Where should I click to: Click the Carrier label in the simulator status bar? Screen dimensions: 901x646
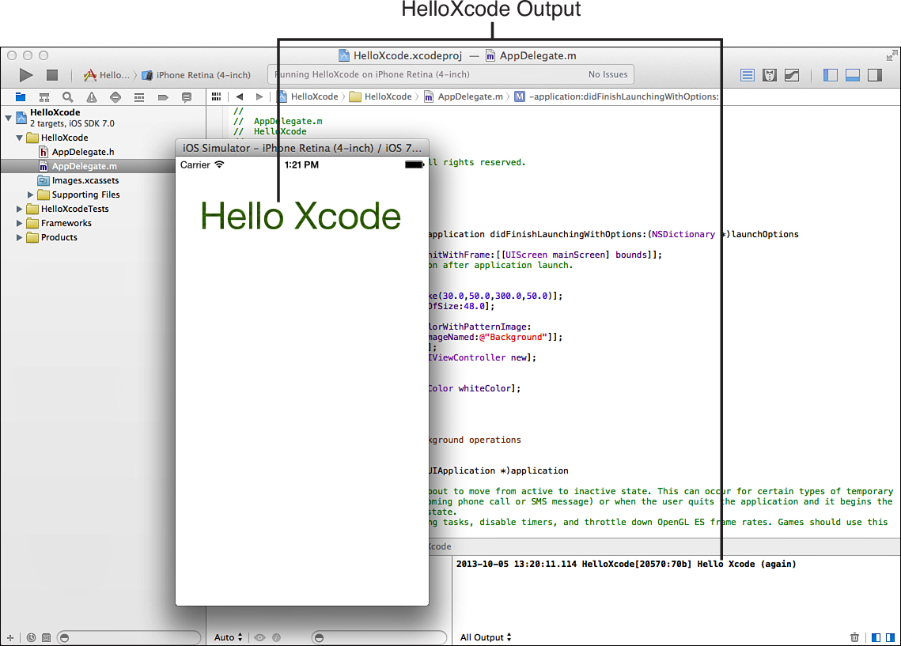point(195,164)
